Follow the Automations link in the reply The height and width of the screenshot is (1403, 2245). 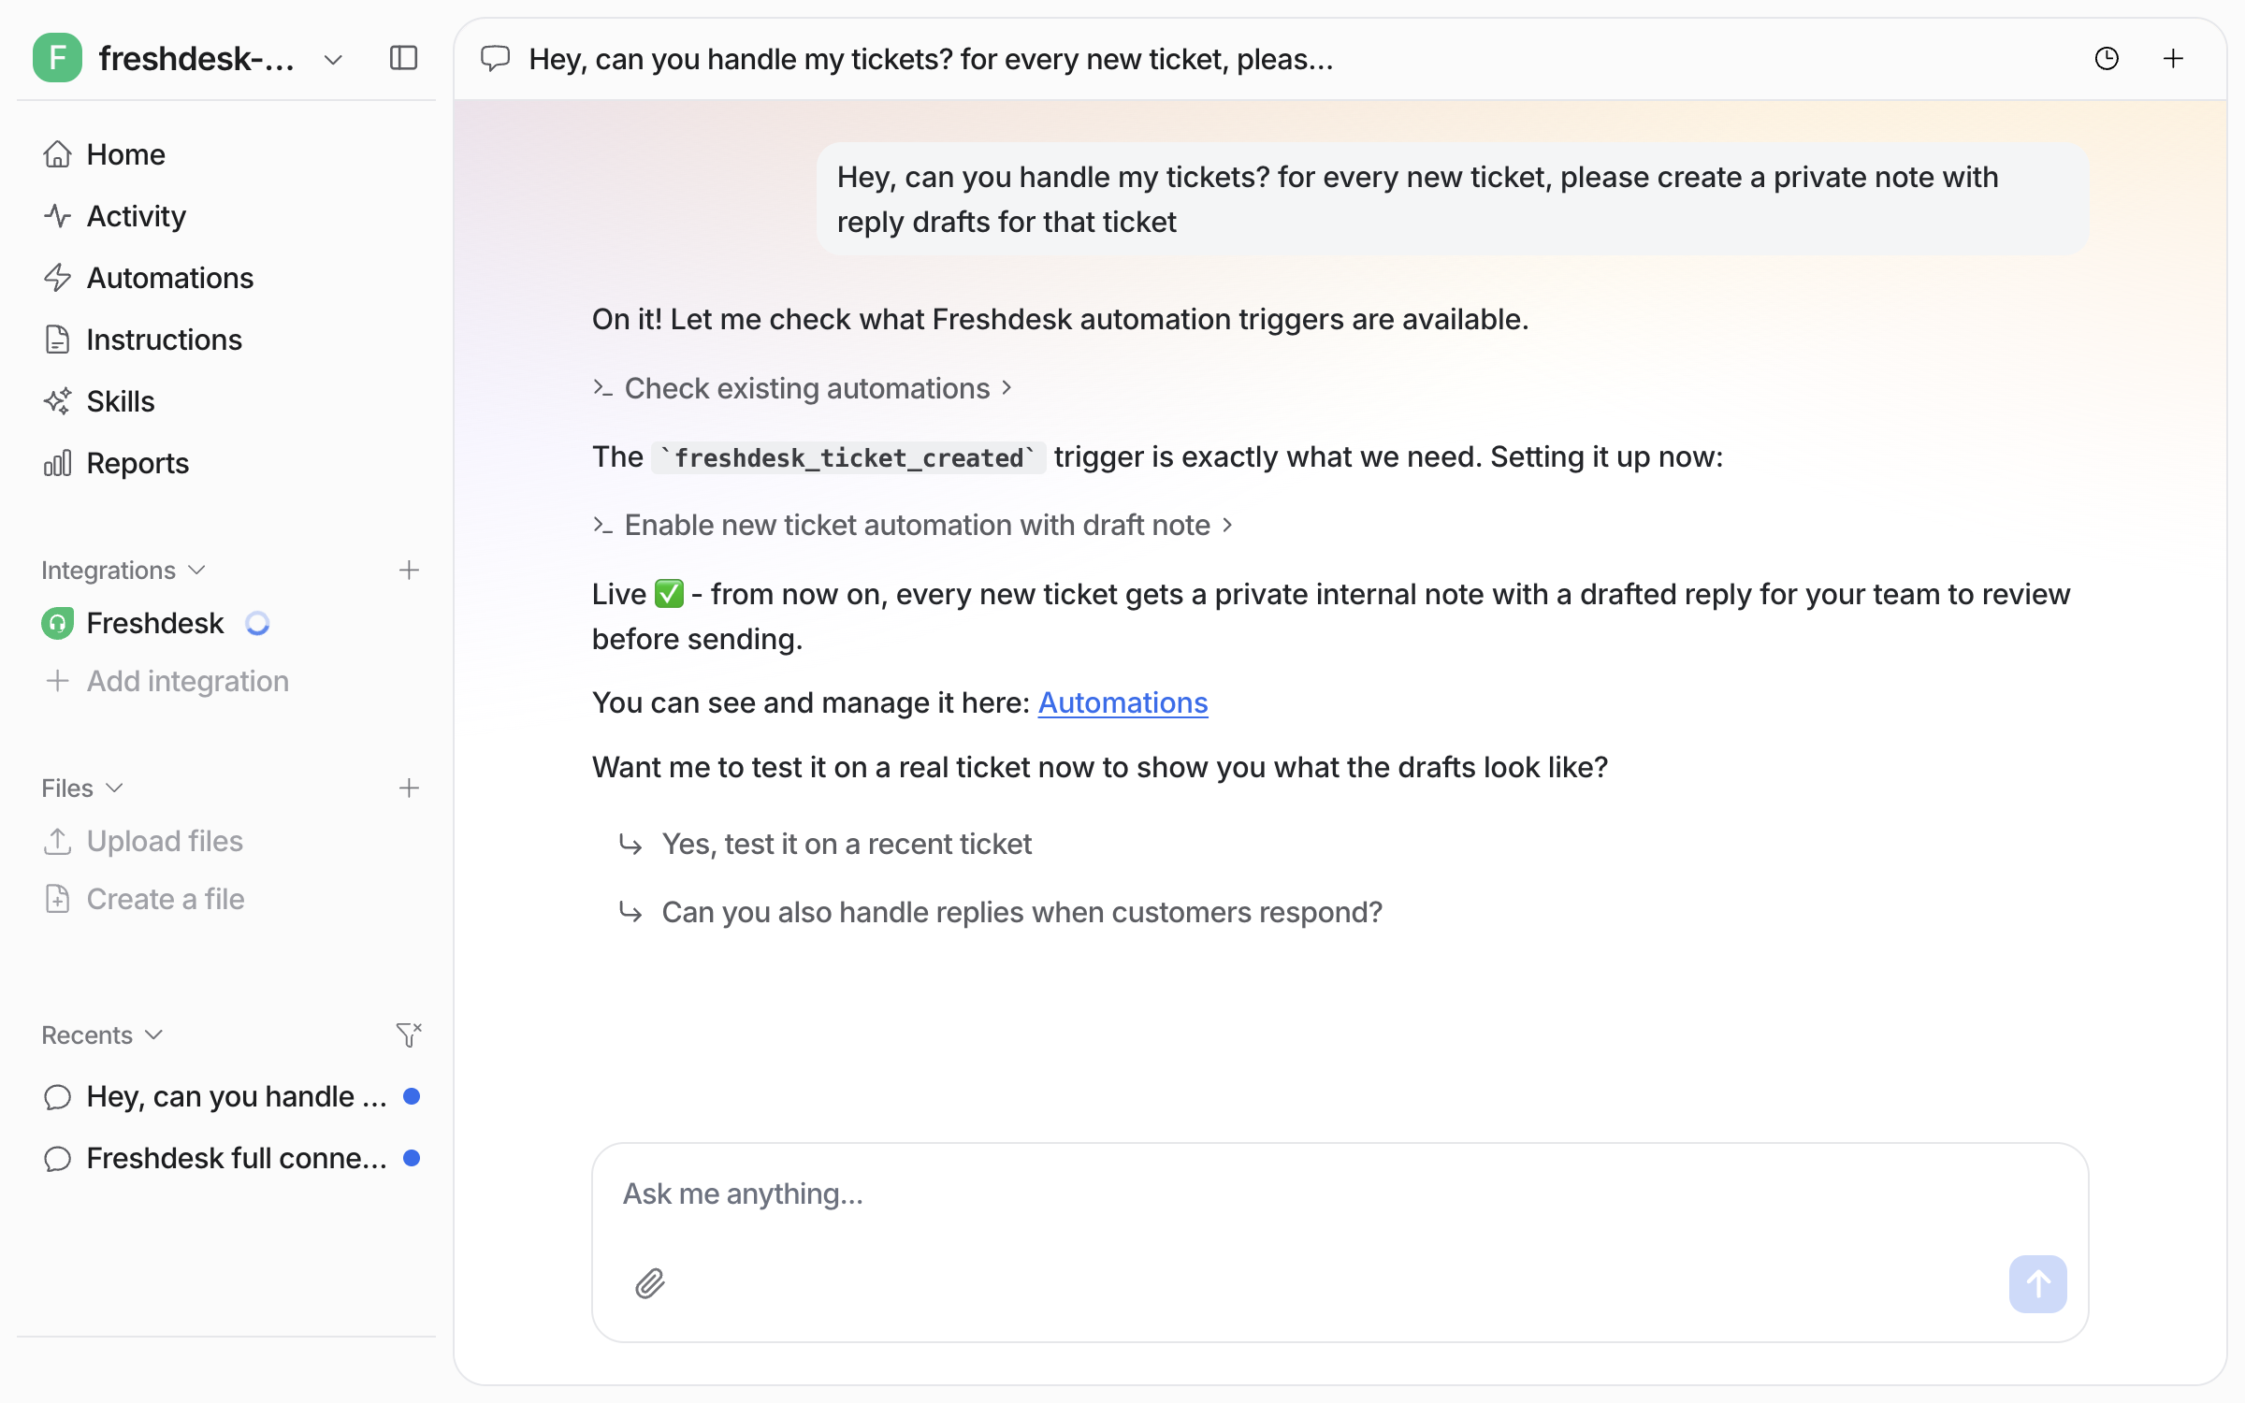pyautogui.click(x=1122, y=702)
